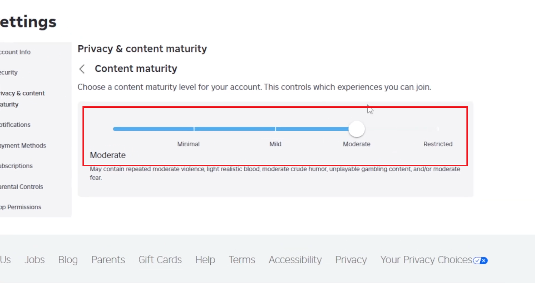535x283 pixels.
Task: Set maturity slider to Minimal
Action: coord(194,129)
